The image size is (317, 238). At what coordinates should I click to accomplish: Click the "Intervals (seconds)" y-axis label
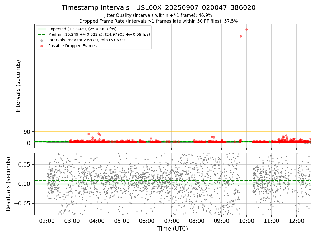[18, 86]
